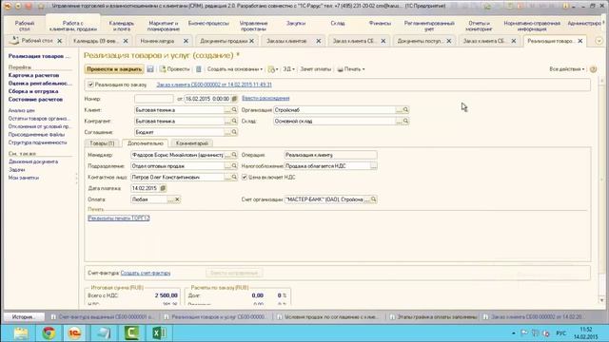Open the Этапы графика оплаты заполнены history entry

[434, 316]
